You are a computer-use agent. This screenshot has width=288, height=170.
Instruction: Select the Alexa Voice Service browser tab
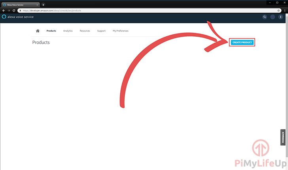[x=20, y=5]
